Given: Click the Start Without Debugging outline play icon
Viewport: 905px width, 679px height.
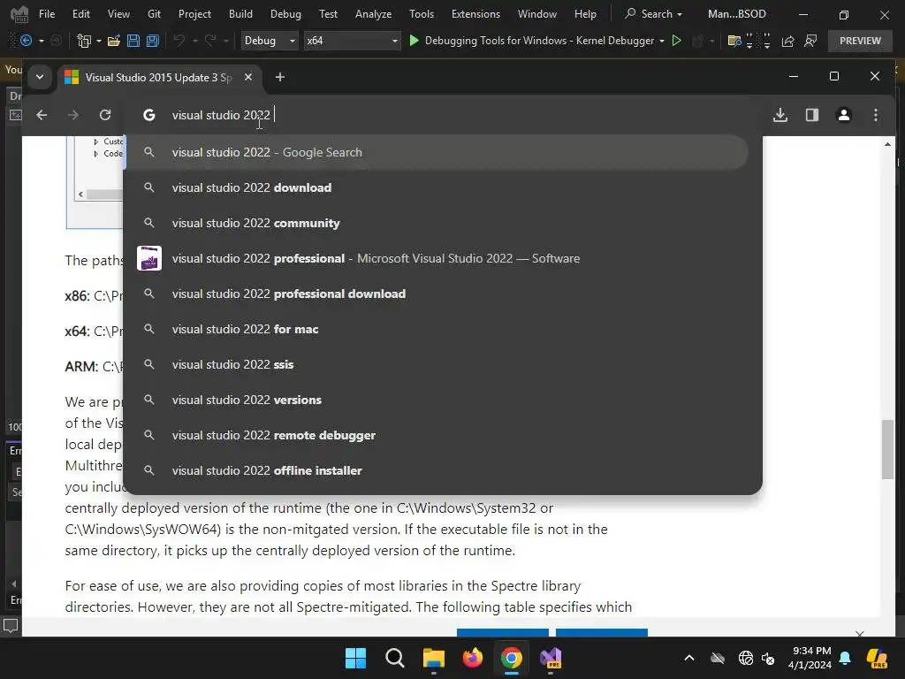Looking at the screenshot, I should [676, 41].
